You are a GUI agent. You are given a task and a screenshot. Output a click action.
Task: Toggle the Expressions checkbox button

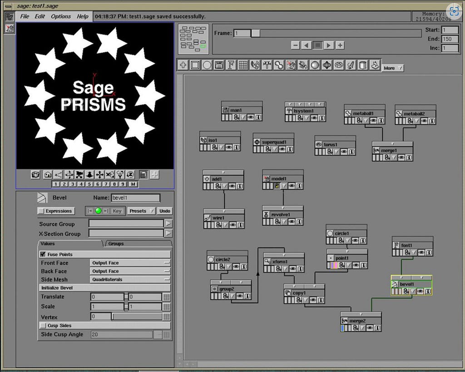pyautogui.click(x=56, y=211)
